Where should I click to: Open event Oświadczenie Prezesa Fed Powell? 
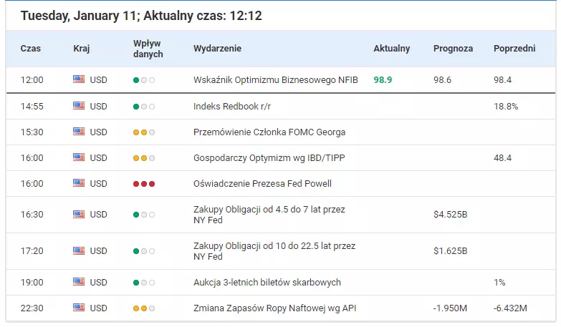pos(263,183)
